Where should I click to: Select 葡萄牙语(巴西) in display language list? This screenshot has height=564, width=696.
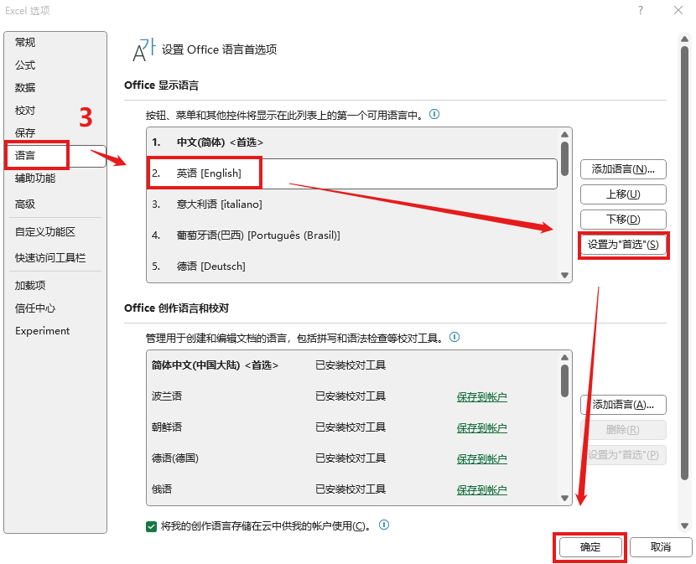[352, 235]
